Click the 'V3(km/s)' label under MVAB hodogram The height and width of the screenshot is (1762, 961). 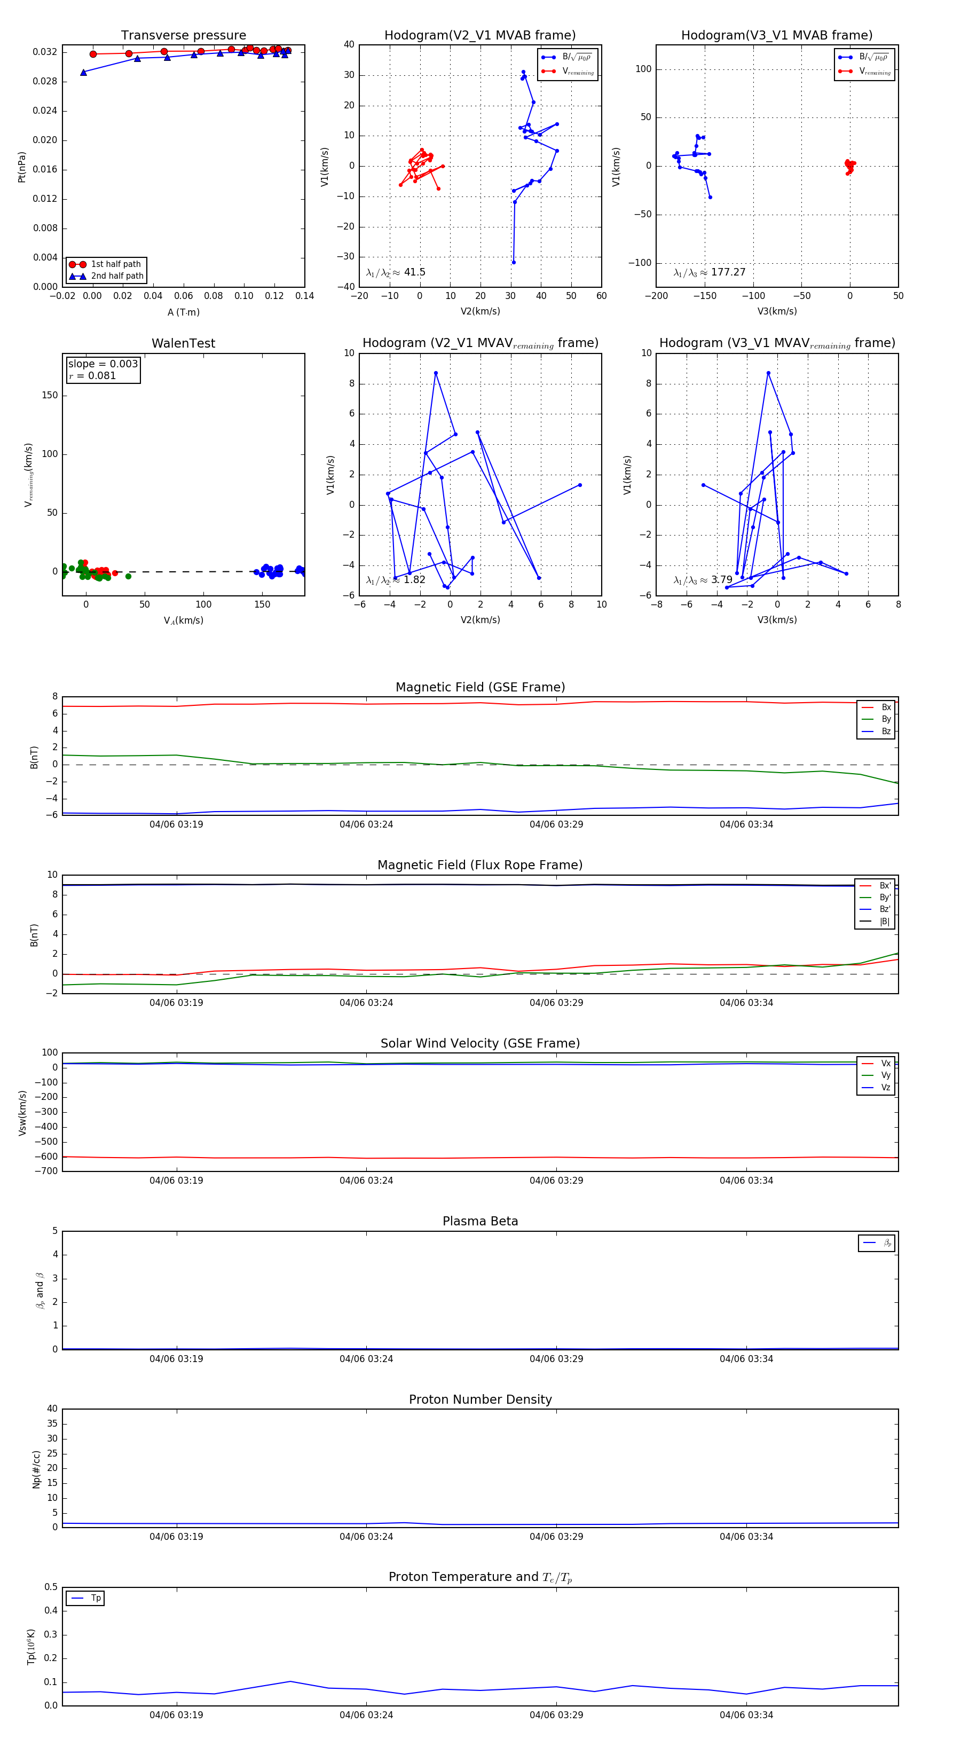(777, 312)
